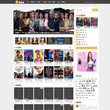Open the Love Death Robots Top 3 poster
Screen dimensions: 110x110
click(x=94, y=22)
